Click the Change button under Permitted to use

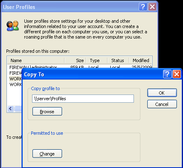pyautogui.click(x=47, y=154)
